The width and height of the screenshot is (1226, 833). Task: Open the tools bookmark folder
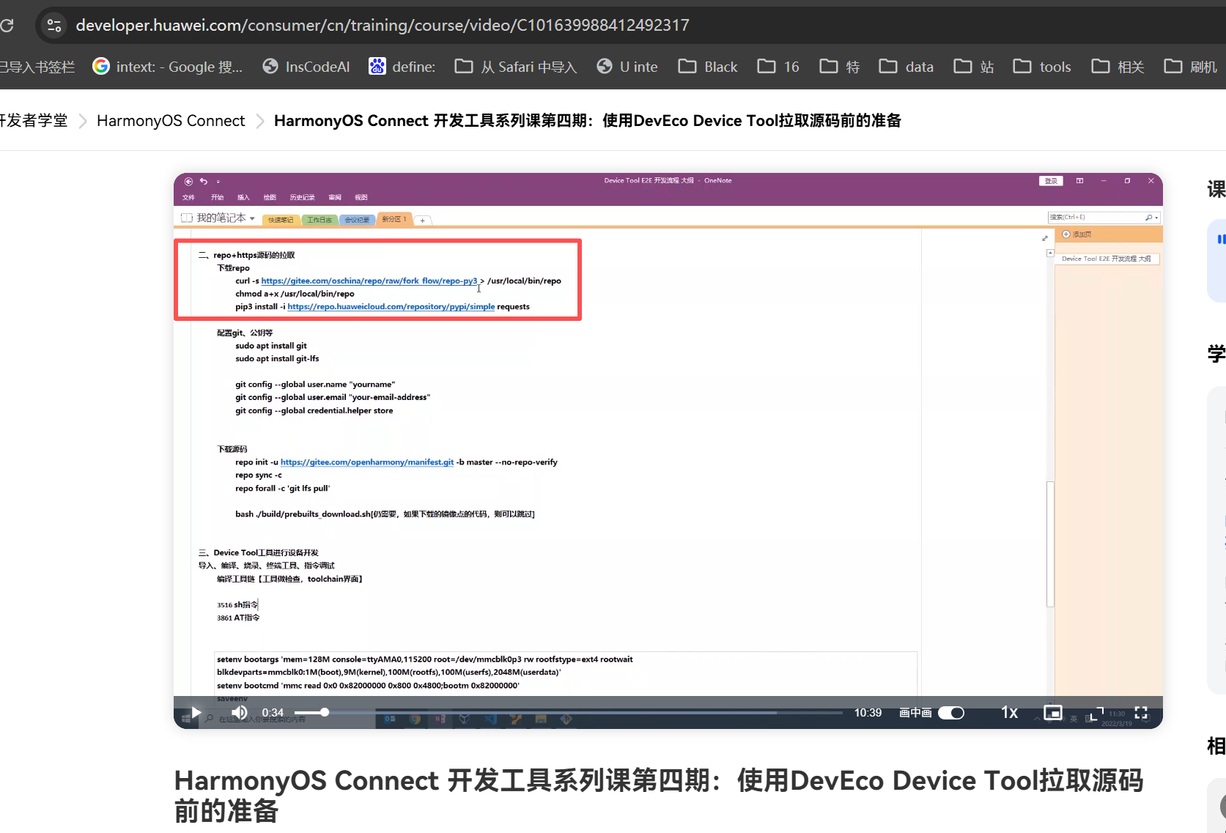coord(1042,67)
